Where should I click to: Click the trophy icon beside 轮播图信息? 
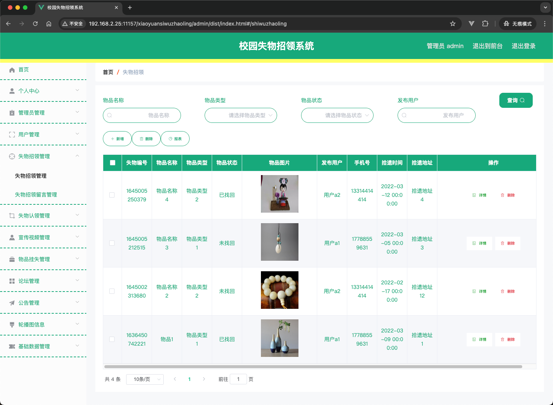coord(12,325)
